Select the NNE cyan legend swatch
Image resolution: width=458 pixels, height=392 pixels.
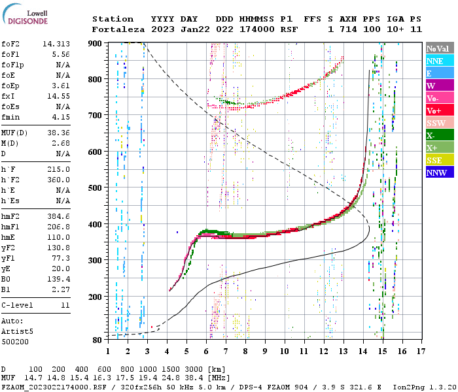coord(440,61)
